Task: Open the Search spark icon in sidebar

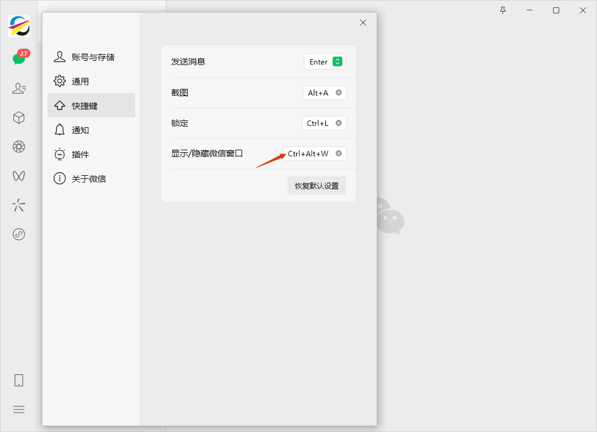Action: coord(19,205)
